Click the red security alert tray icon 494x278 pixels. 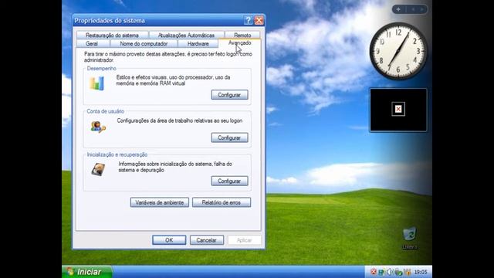pos(374,272)
